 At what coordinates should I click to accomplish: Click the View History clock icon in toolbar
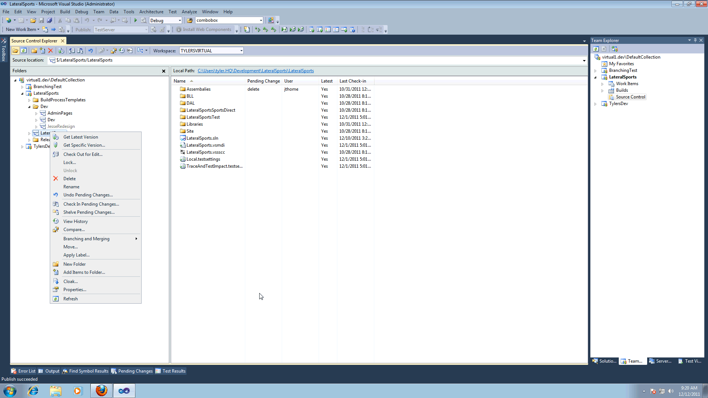coord(122,50)
